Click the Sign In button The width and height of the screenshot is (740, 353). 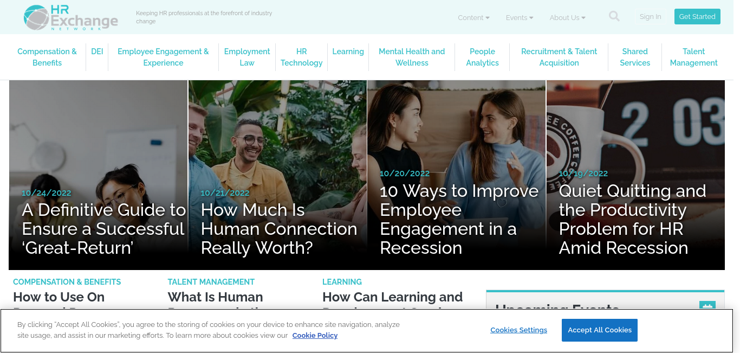click(x=650, y=17)
